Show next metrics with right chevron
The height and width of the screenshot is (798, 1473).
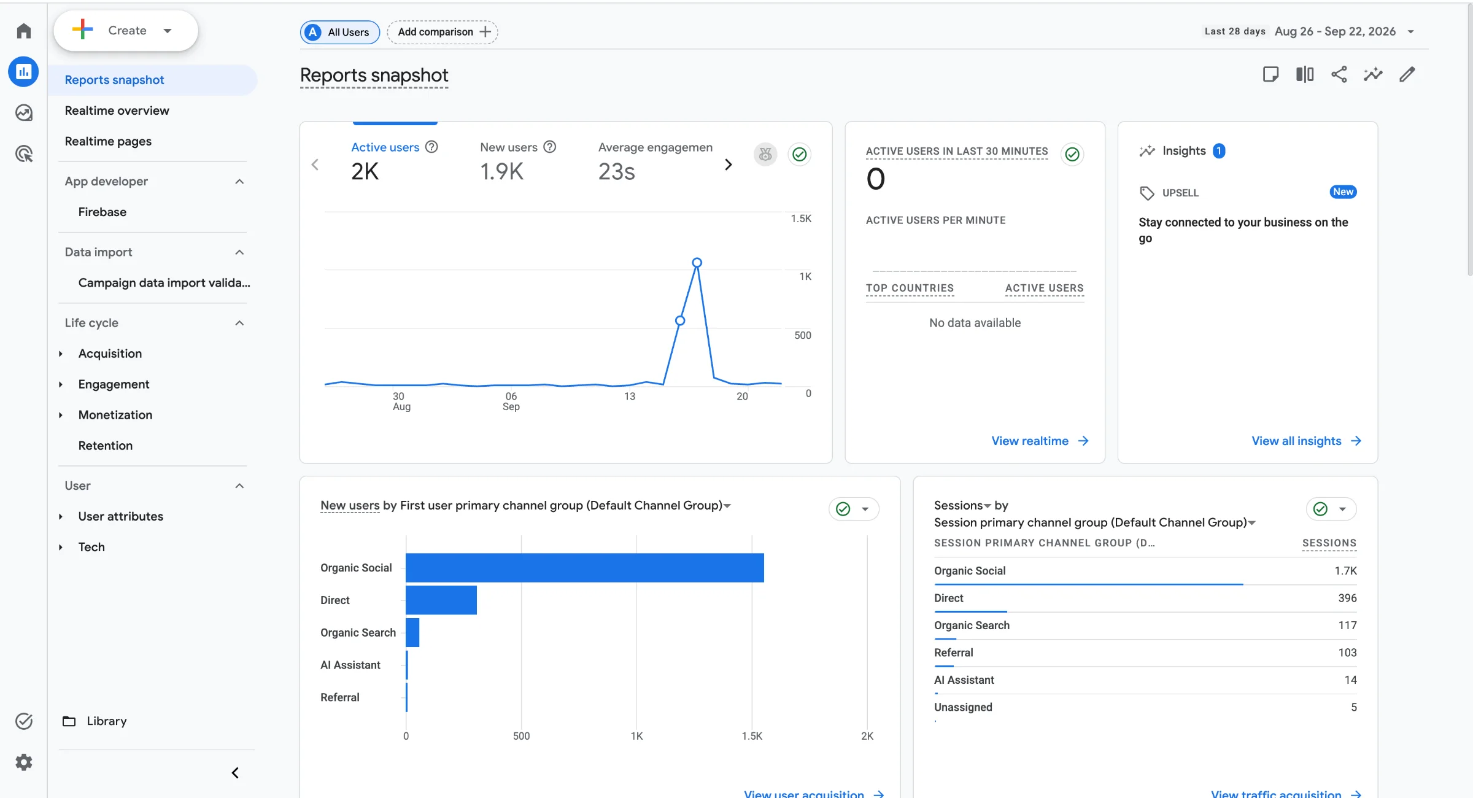(729, 165)
